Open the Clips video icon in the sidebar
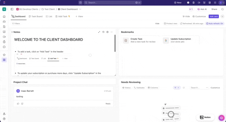 [x=4, y=37]
